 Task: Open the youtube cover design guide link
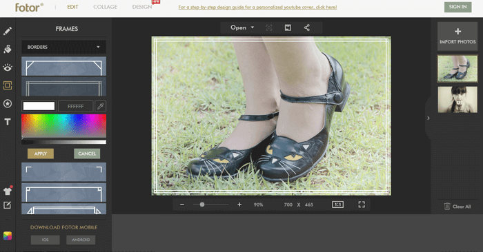click(257, 7)
